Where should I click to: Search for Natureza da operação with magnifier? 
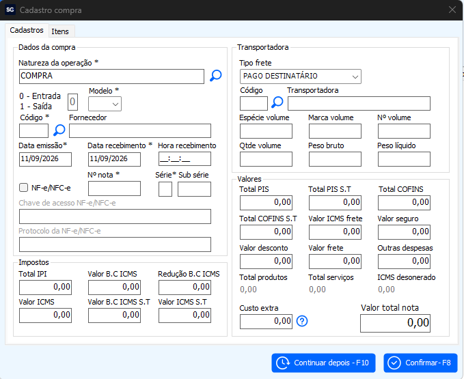[x=216, y=76]
